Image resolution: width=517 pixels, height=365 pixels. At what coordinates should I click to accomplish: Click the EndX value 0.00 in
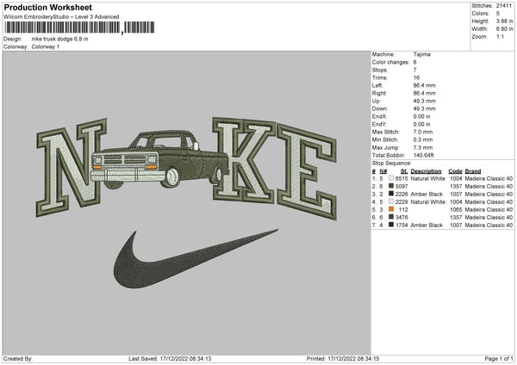tap(421, 116)
